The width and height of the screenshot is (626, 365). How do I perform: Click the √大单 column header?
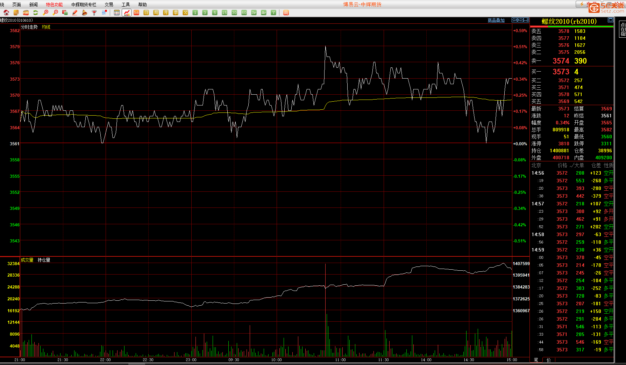(577, 165)
